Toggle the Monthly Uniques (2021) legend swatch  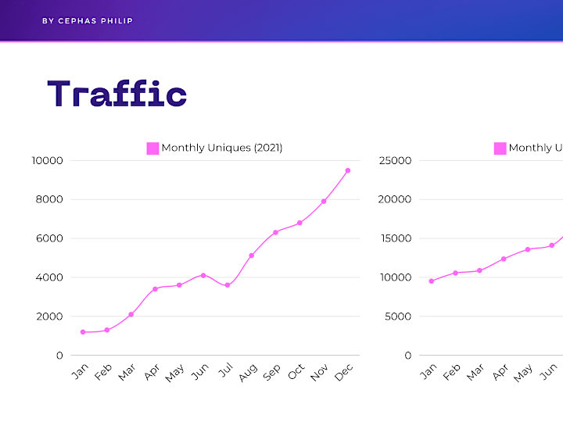pos(152,148)
